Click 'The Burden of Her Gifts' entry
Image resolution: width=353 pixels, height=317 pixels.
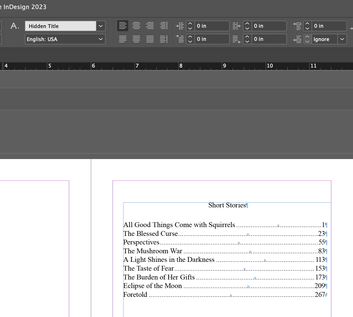159,277
